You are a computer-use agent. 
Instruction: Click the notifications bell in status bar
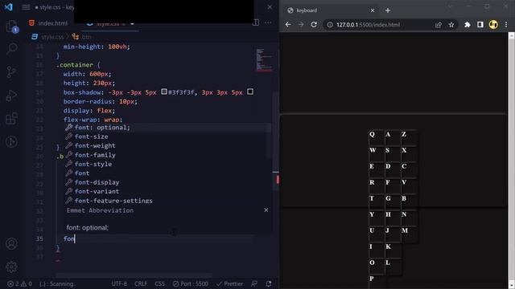(269, 283)
